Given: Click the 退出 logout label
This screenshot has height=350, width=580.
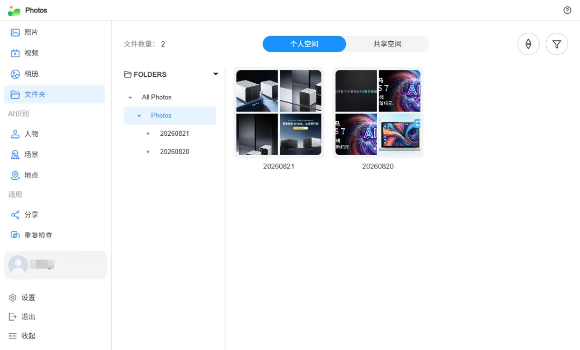Looking at the screenshot, I should 28,317.
